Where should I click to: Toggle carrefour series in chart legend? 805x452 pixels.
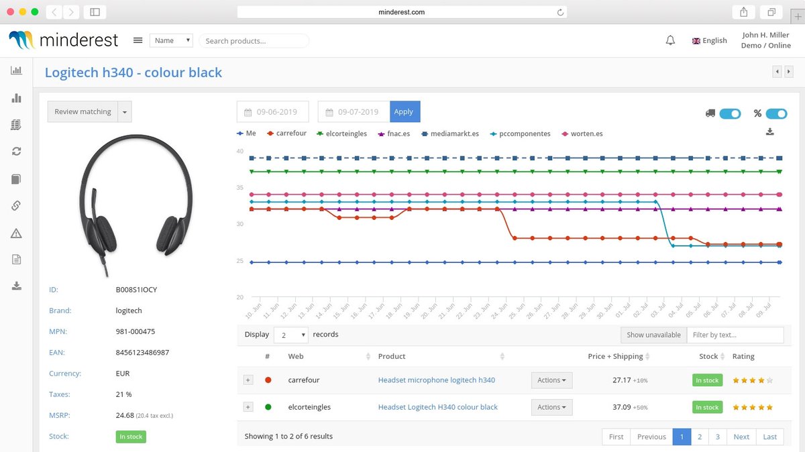pos(286,133)
